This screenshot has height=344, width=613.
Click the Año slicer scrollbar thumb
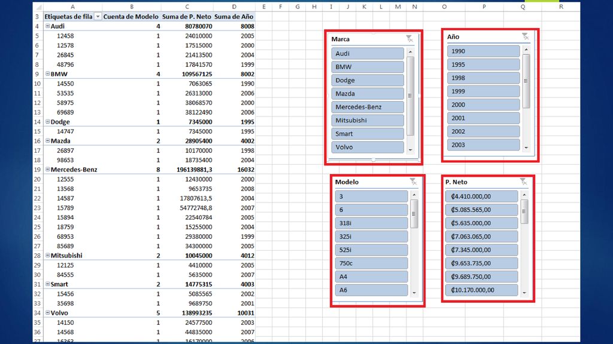click(526, 81)
